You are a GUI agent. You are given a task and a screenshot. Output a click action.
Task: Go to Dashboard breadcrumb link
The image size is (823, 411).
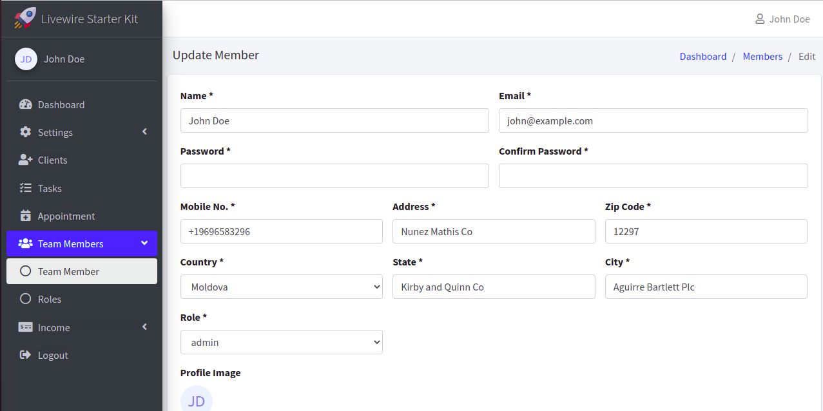pos(702,56)
